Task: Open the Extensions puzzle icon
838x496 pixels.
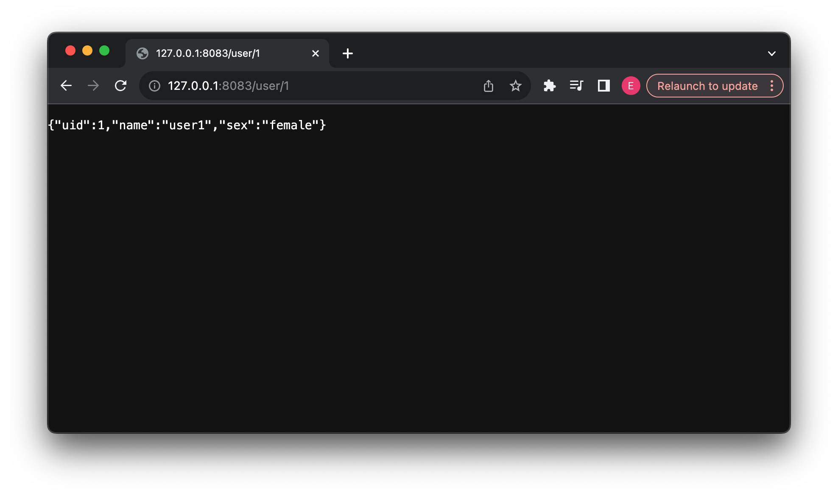Action: [550, 86]
